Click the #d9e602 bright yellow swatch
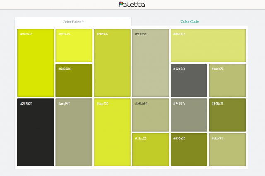 coord(36,63)
